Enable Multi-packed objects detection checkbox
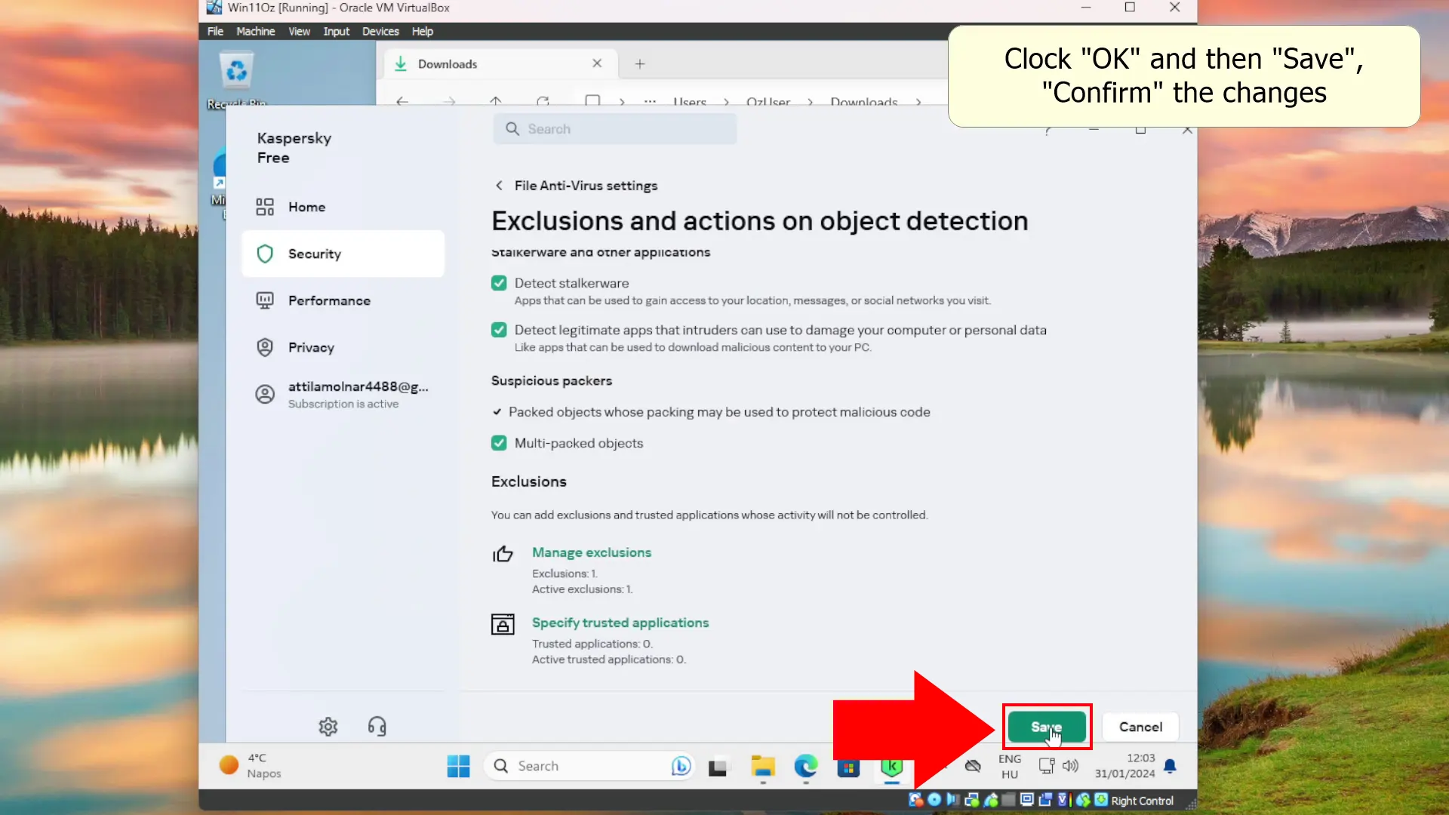The width and height of the screenshot is (1449, 815). tap(500, 441)
